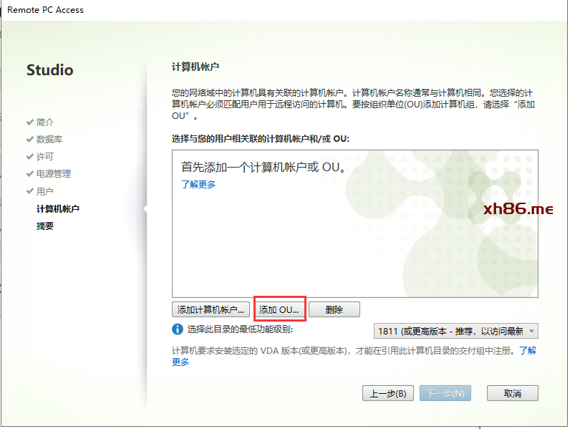Viewport: 575px width, 429px height.
Task: Click the 添加计算机帐户... button
Action: (x=211, y=309)
